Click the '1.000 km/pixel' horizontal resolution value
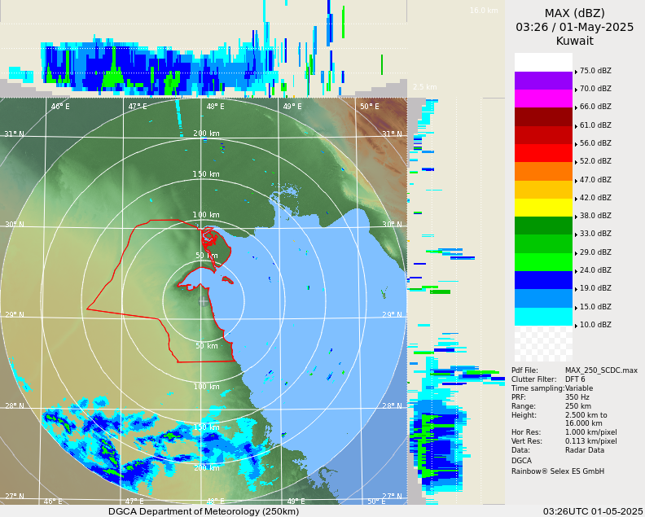 [590, 432]
